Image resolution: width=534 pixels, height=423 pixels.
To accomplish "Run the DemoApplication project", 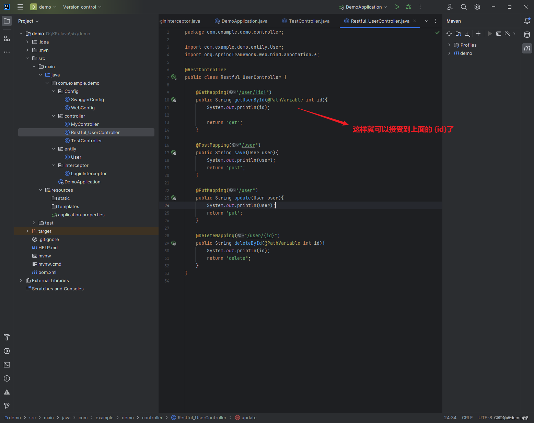I will [x=397, y=7].
